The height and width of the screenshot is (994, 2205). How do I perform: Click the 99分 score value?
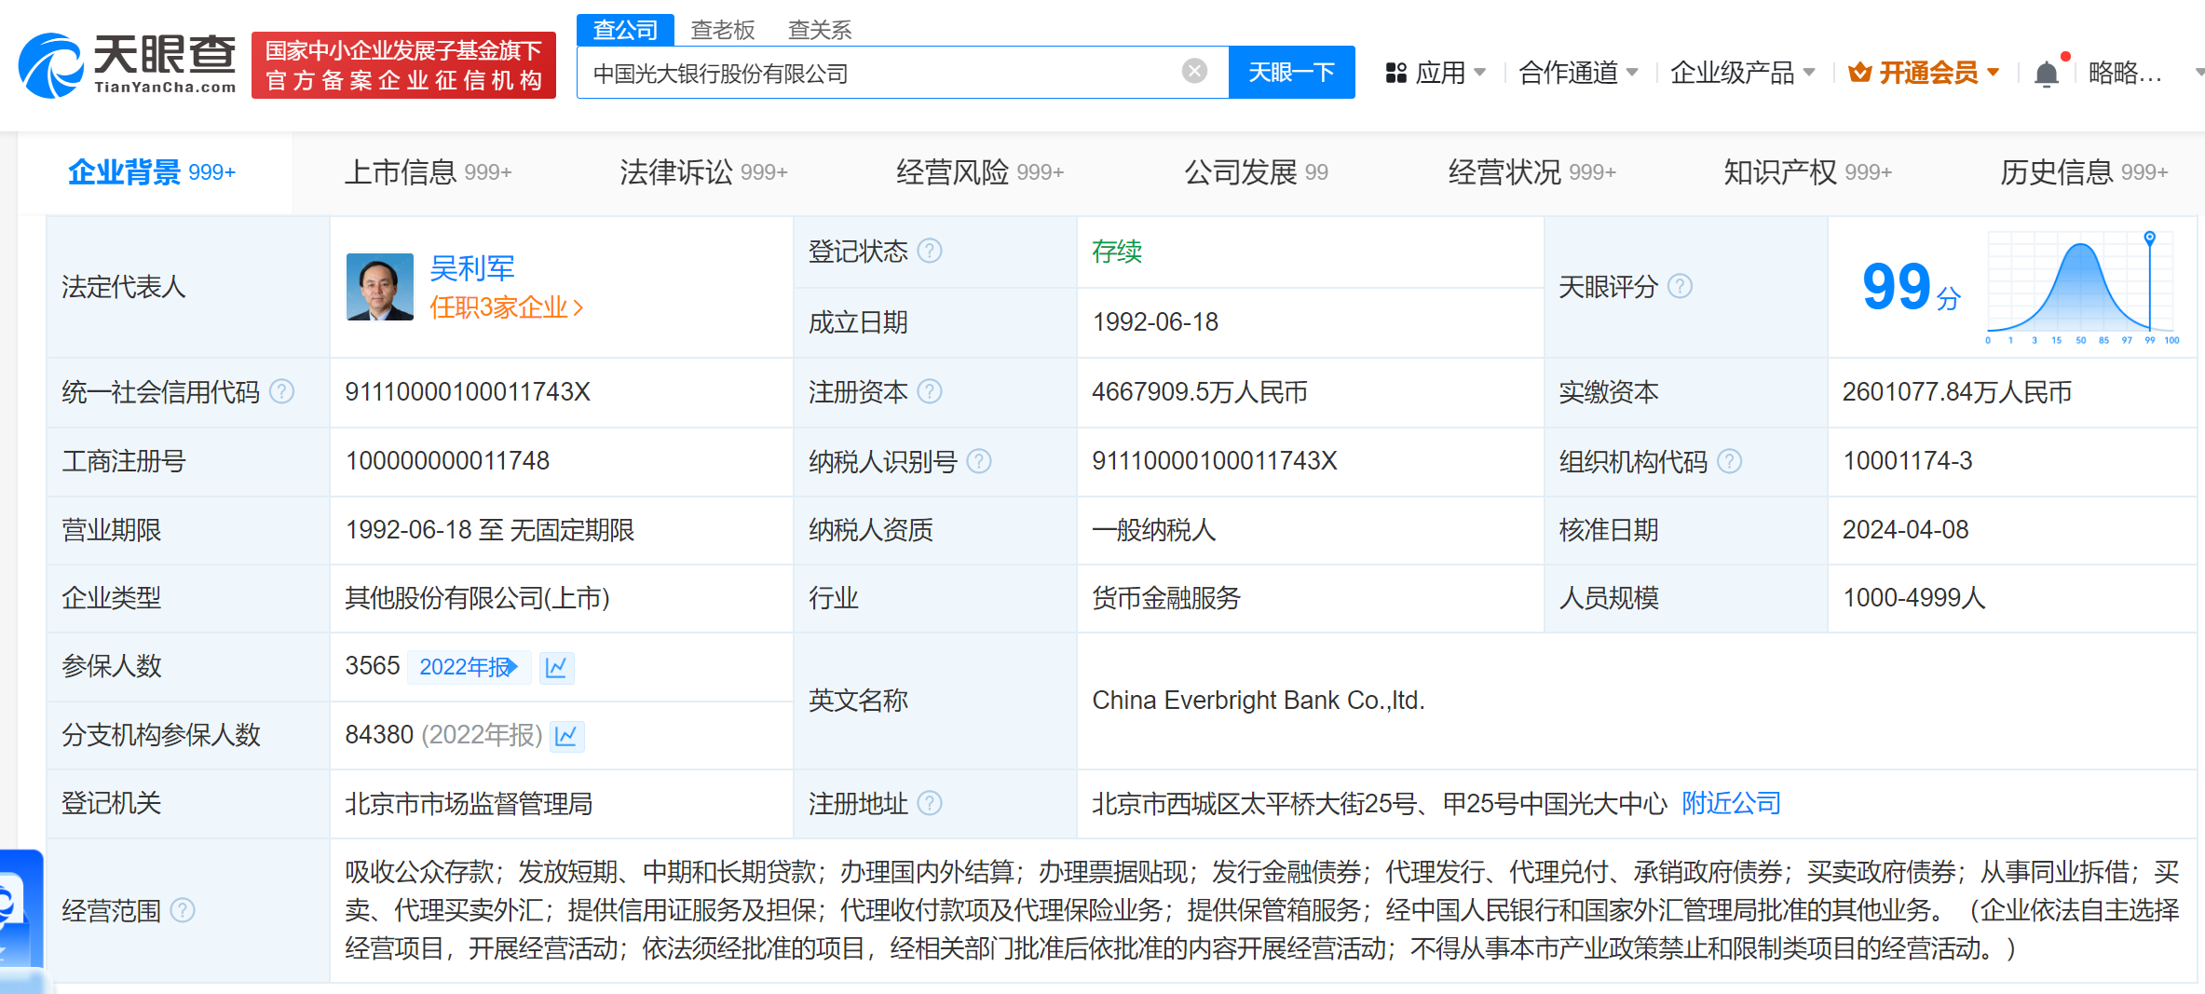[1911, 287]
